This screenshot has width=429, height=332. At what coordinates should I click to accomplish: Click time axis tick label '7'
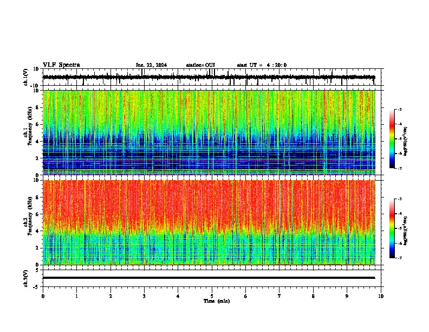[x=279, y=296]
